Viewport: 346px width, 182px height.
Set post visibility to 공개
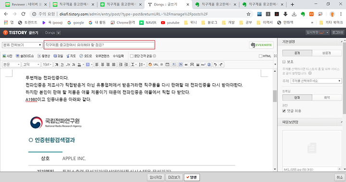click(297, 53)
